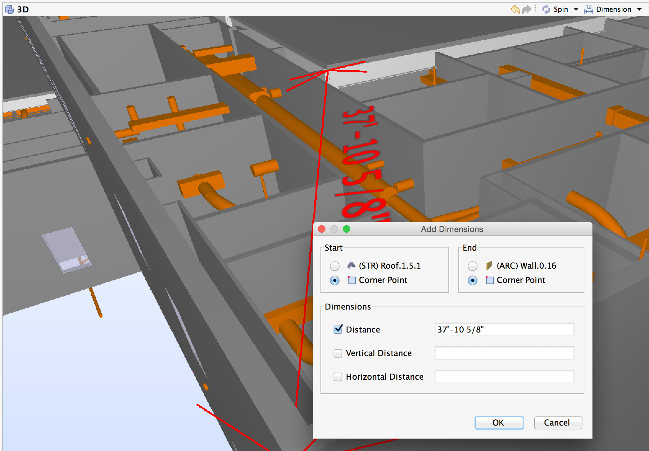Click the Start corner point square icon
Viewport: 649px width, 451px height.
[352, 280]
